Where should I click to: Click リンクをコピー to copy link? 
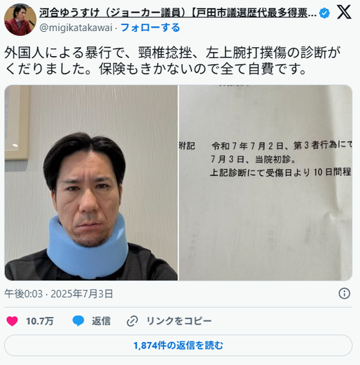(179, 321)
